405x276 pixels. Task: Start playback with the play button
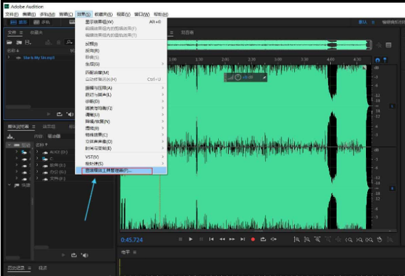click(x=190, y=240)
